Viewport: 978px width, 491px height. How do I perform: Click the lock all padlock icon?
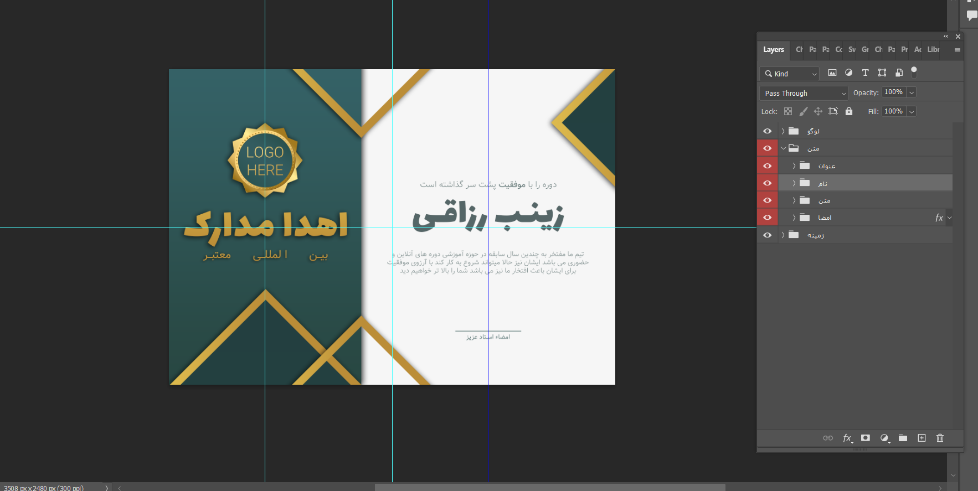click(849, 111)
